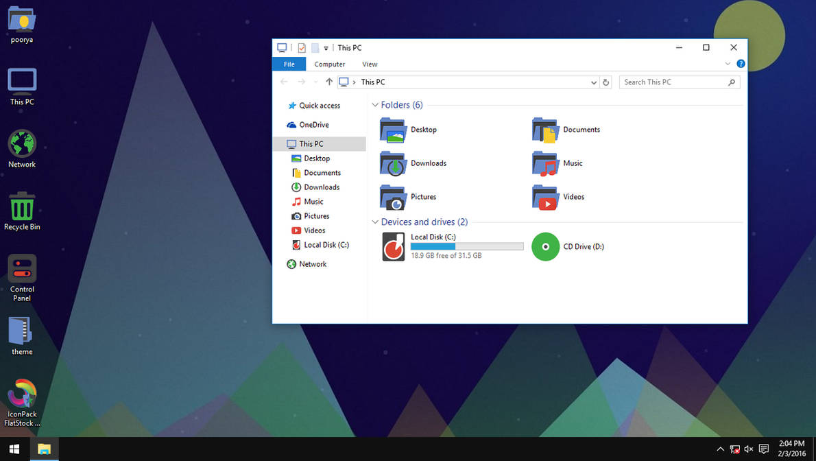Expand the ribbon with the chevron
The width and height of the screenshot is (816, 461).
point(728,64)
